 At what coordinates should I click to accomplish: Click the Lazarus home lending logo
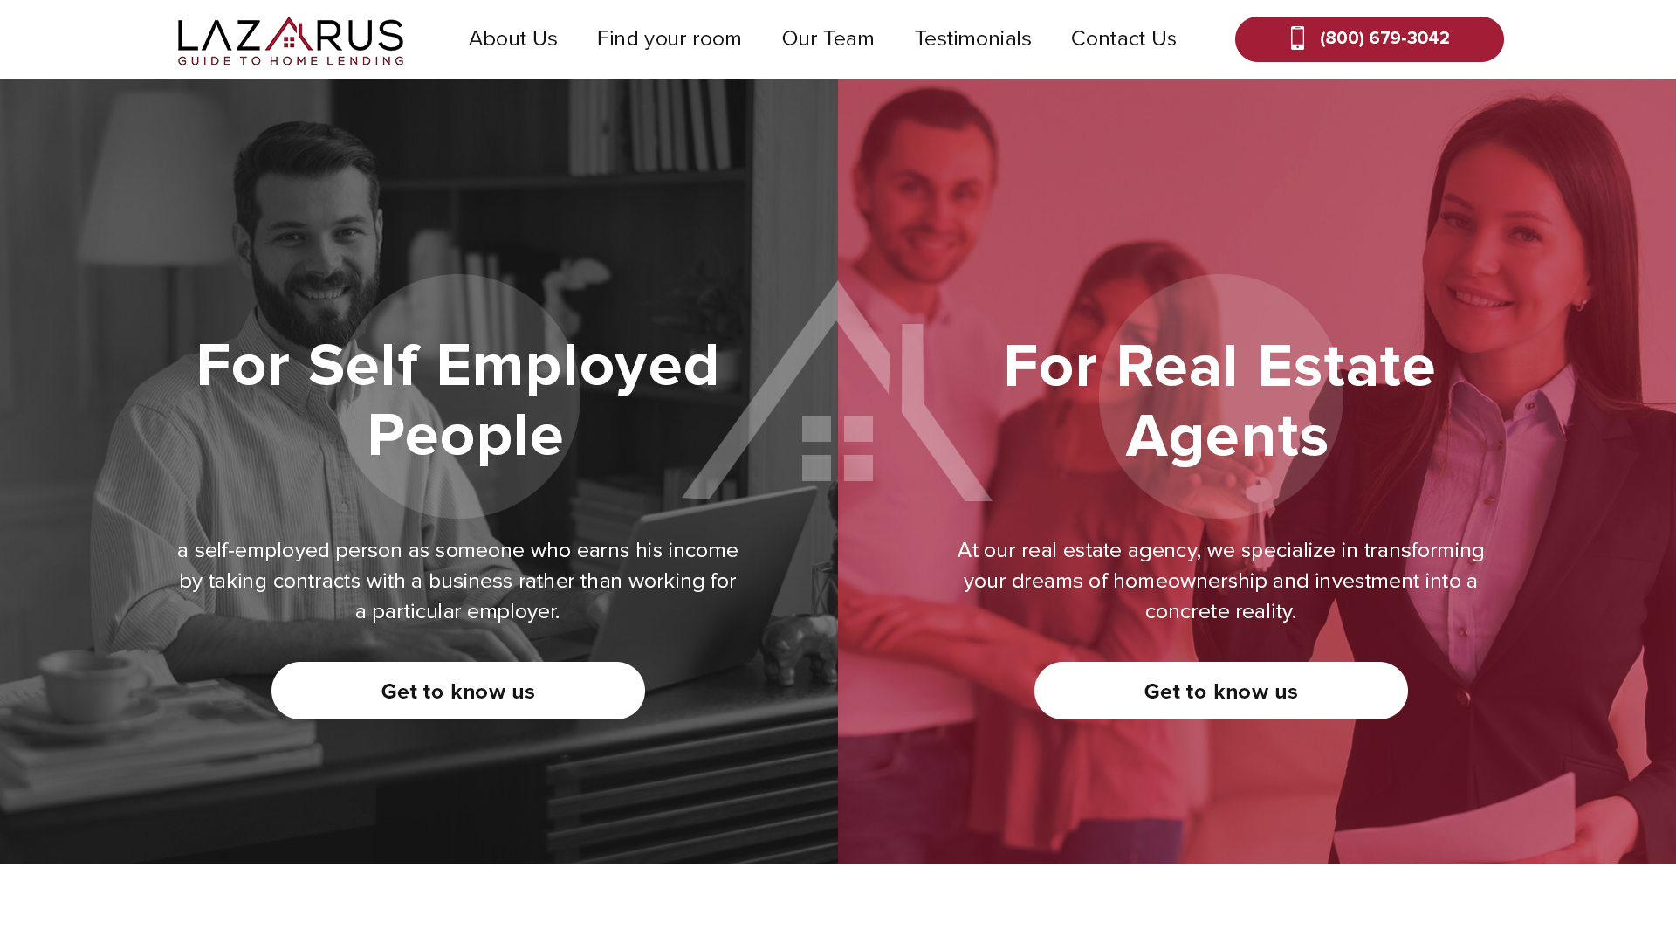291,40
